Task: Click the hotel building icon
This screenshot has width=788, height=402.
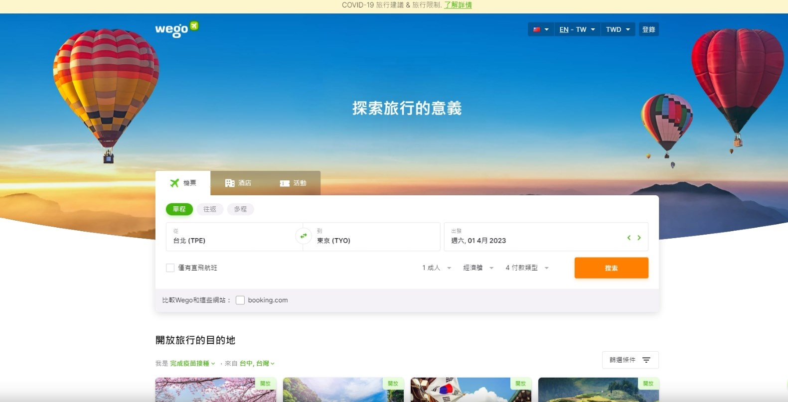Action: click(x=230, y=183)
